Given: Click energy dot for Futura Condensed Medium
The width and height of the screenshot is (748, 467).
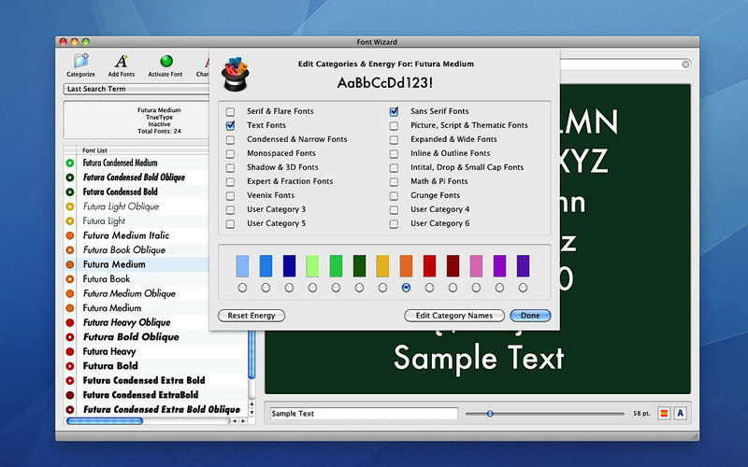Looking at the screenshot, I should point(70,163).
